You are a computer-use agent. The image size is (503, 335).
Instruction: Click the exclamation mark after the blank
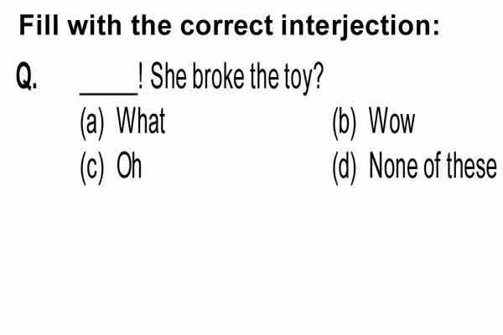click(141, 75)
